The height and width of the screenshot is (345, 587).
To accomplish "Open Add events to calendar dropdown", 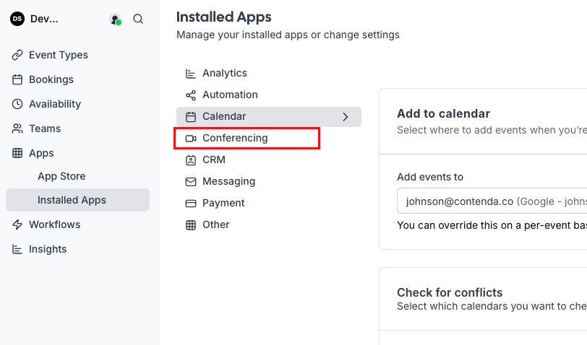I will coord(492,201).
